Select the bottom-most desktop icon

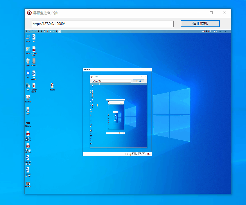[28, 184]
